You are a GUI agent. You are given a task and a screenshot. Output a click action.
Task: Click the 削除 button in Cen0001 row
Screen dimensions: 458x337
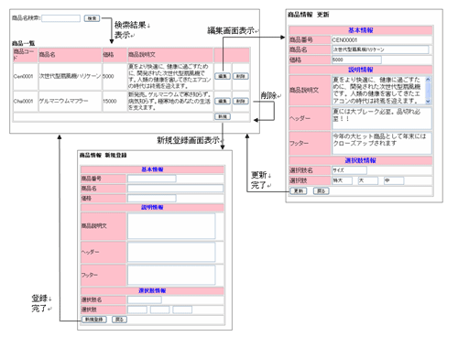241,76
